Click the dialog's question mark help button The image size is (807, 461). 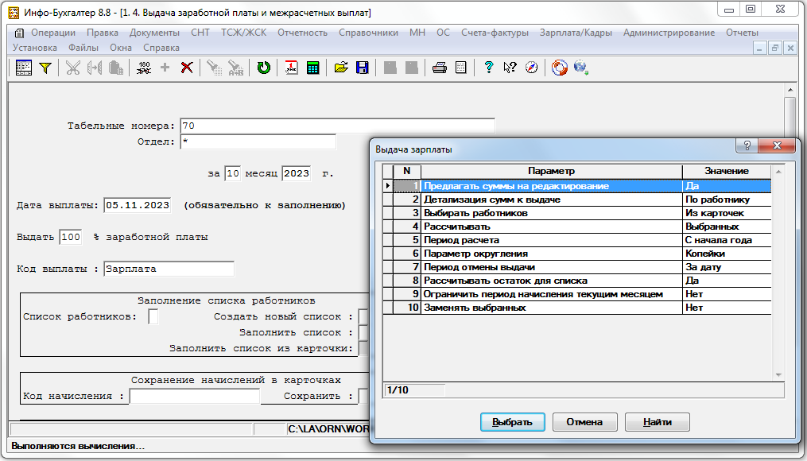click(x=747, y=145)
